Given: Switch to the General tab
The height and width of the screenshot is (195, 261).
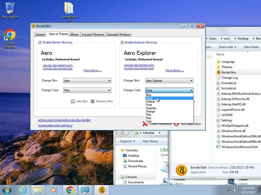Looking at the screenshot, I should pyautogui.click(x=40, y=35).
